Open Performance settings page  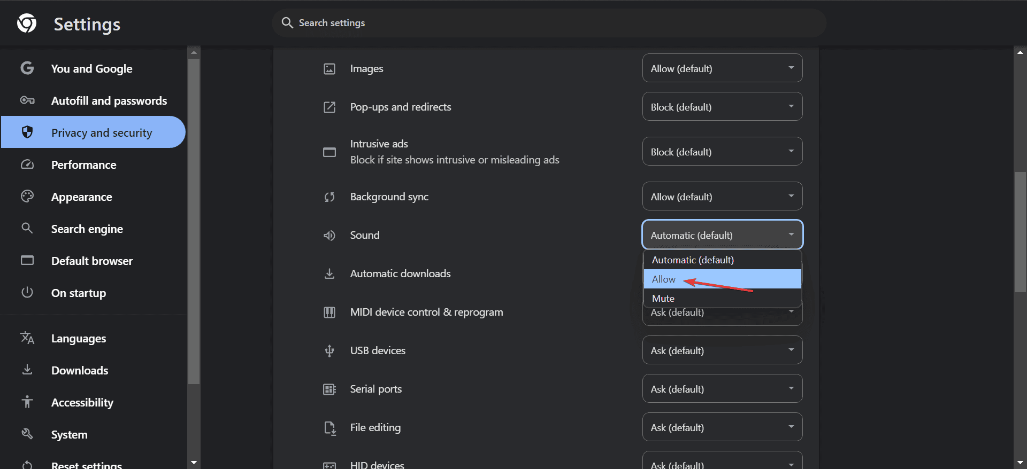pos(93,165)
